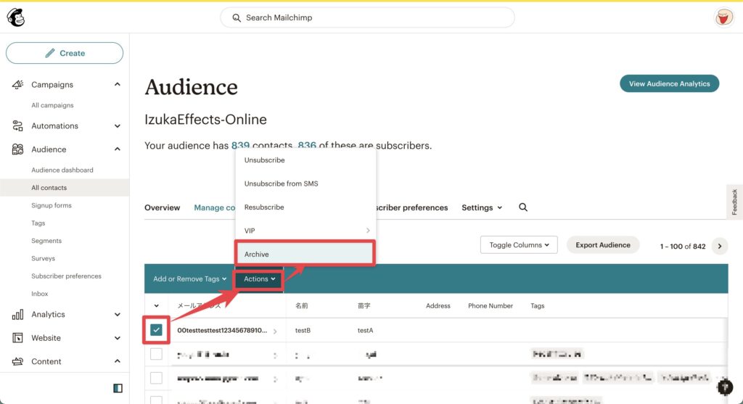Expand the Automations section chevron
Viewport: 743px width, 404px height.
pos(118,126)
